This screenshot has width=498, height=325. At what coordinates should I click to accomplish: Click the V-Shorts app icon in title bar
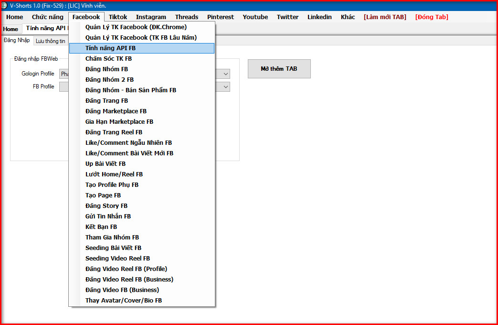pos(4,5)
